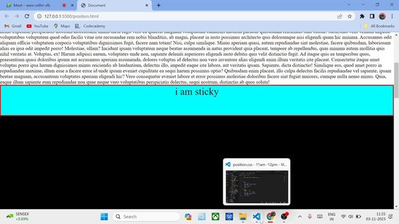Click the scrollbar down arrow

pos(397,207)
